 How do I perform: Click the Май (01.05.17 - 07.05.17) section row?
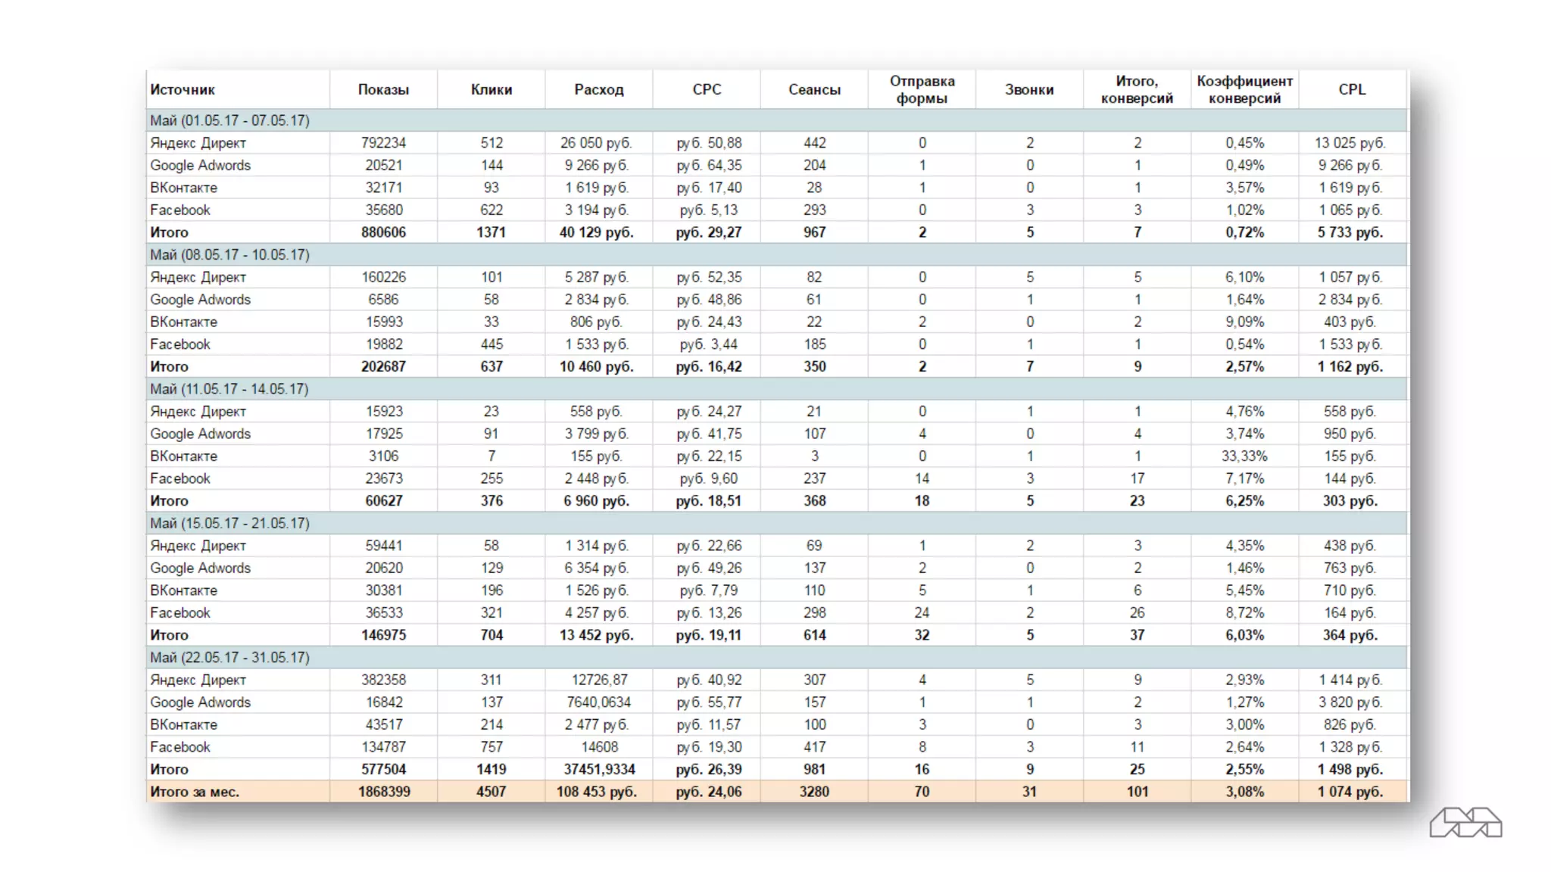[x=229, y=120]
